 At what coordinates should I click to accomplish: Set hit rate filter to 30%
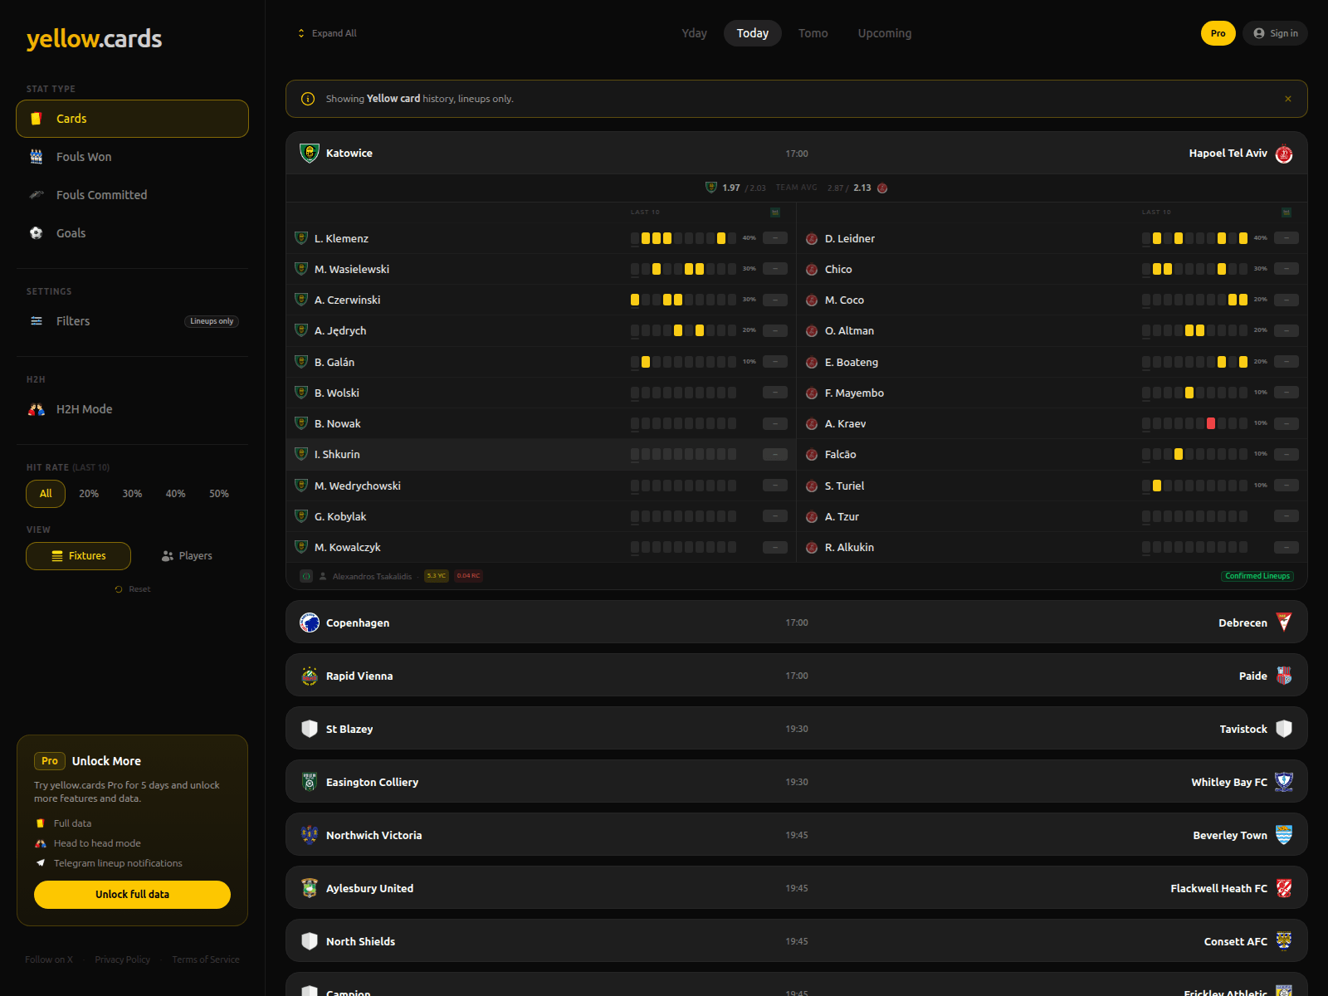(x=132, y=494)
